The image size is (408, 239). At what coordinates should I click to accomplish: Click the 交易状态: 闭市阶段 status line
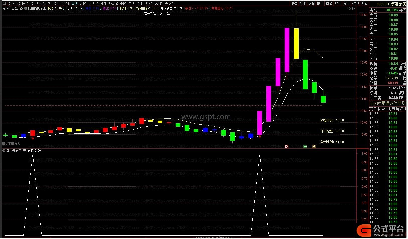[388, 109]
